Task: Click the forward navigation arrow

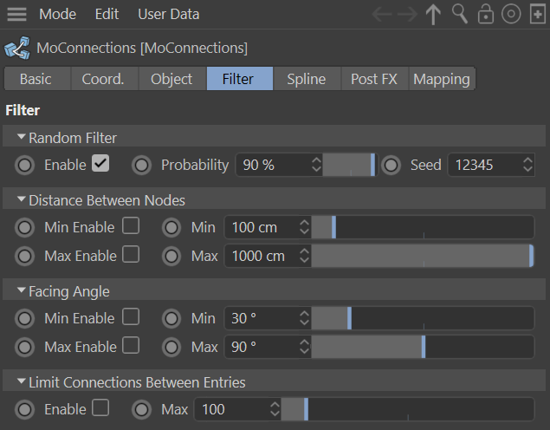Action: coord(408,15)
